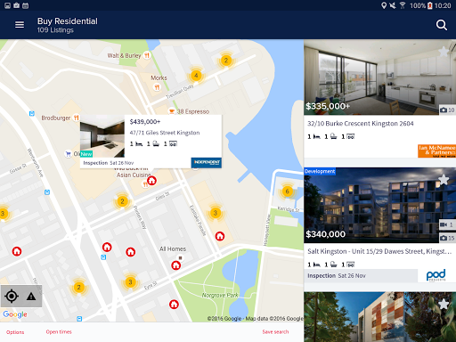456x342 pixels.
Task: Open the hamburger navigation menu
Action: pos(20,25)
